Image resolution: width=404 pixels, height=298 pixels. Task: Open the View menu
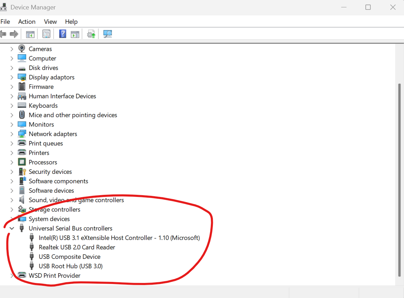click(x=50, y=22)
